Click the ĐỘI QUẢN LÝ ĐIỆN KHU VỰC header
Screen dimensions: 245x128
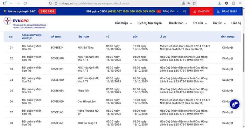(31, 37)
